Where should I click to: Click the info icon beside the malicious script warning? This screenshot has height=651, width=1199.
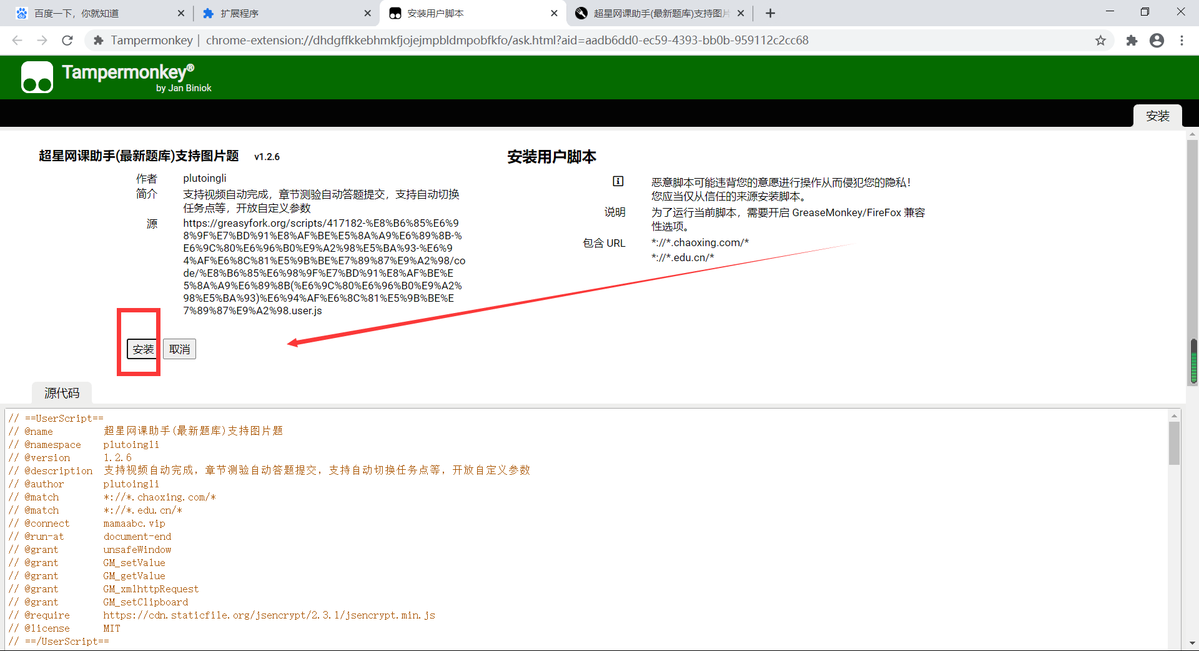[618, 181]
